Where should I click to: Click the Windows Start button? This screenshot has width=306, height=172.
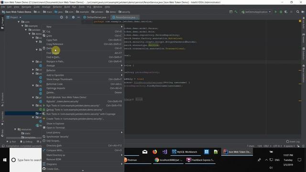[x=5, y=160]
